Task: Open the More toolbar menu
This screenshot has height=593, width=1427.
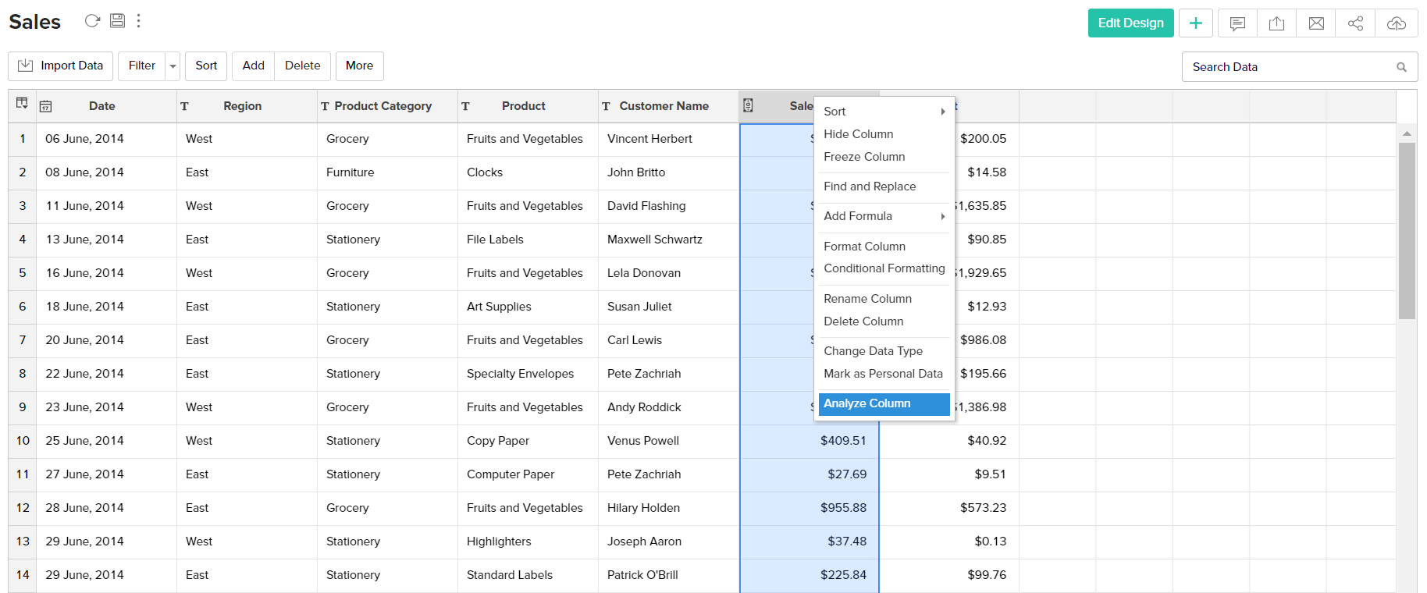Action: coord(359,66)
